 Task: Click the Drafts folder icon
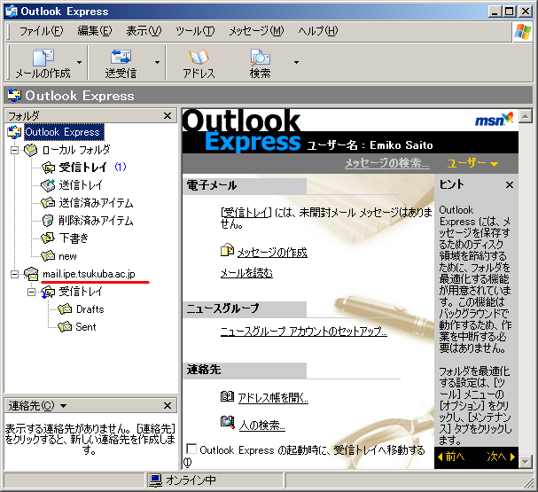click(x=65, y=309)
